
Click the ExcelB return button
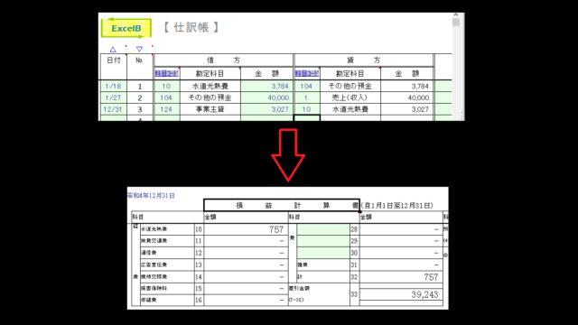(126, 28)
